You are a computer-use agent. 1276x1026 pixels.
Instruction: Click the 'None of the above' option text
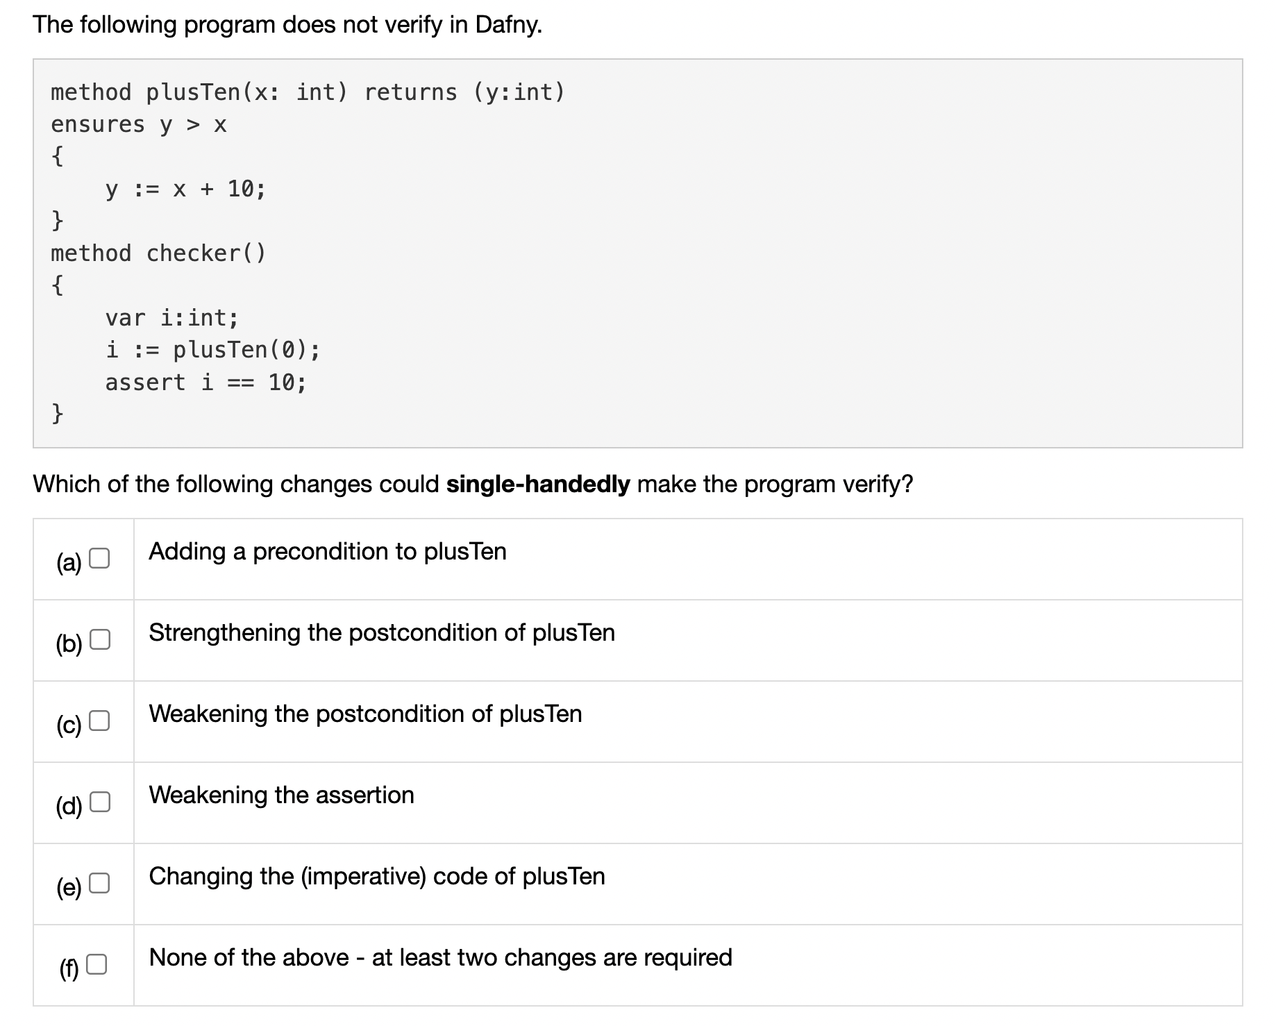click(440, 957)
